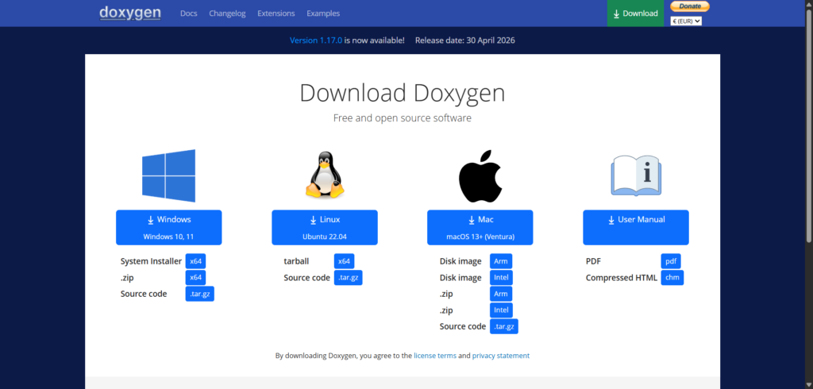
Task: Download Compressed HTML chm manual
Action: (x=672, y=278)
